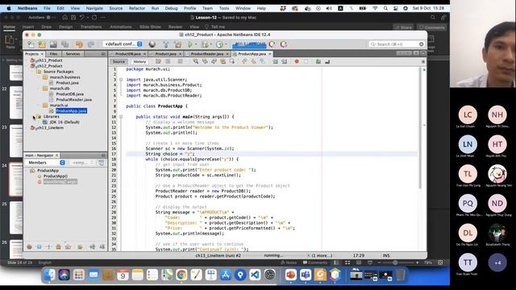Click the Comments button in PowerPoint ribbon
The width and height of the screenshot is (516, 290).
pos(432,27)
